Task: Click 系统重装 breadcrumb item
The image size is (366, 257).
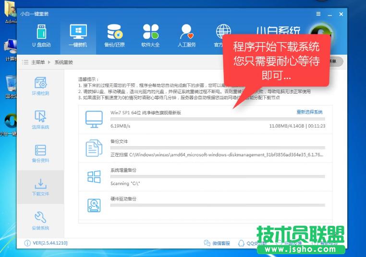Action: 63,62
